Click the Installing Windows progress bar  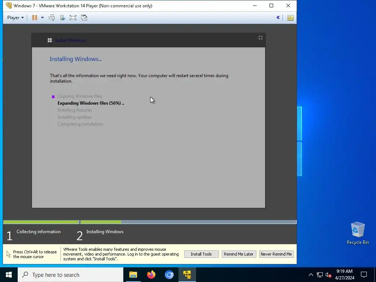188,222
